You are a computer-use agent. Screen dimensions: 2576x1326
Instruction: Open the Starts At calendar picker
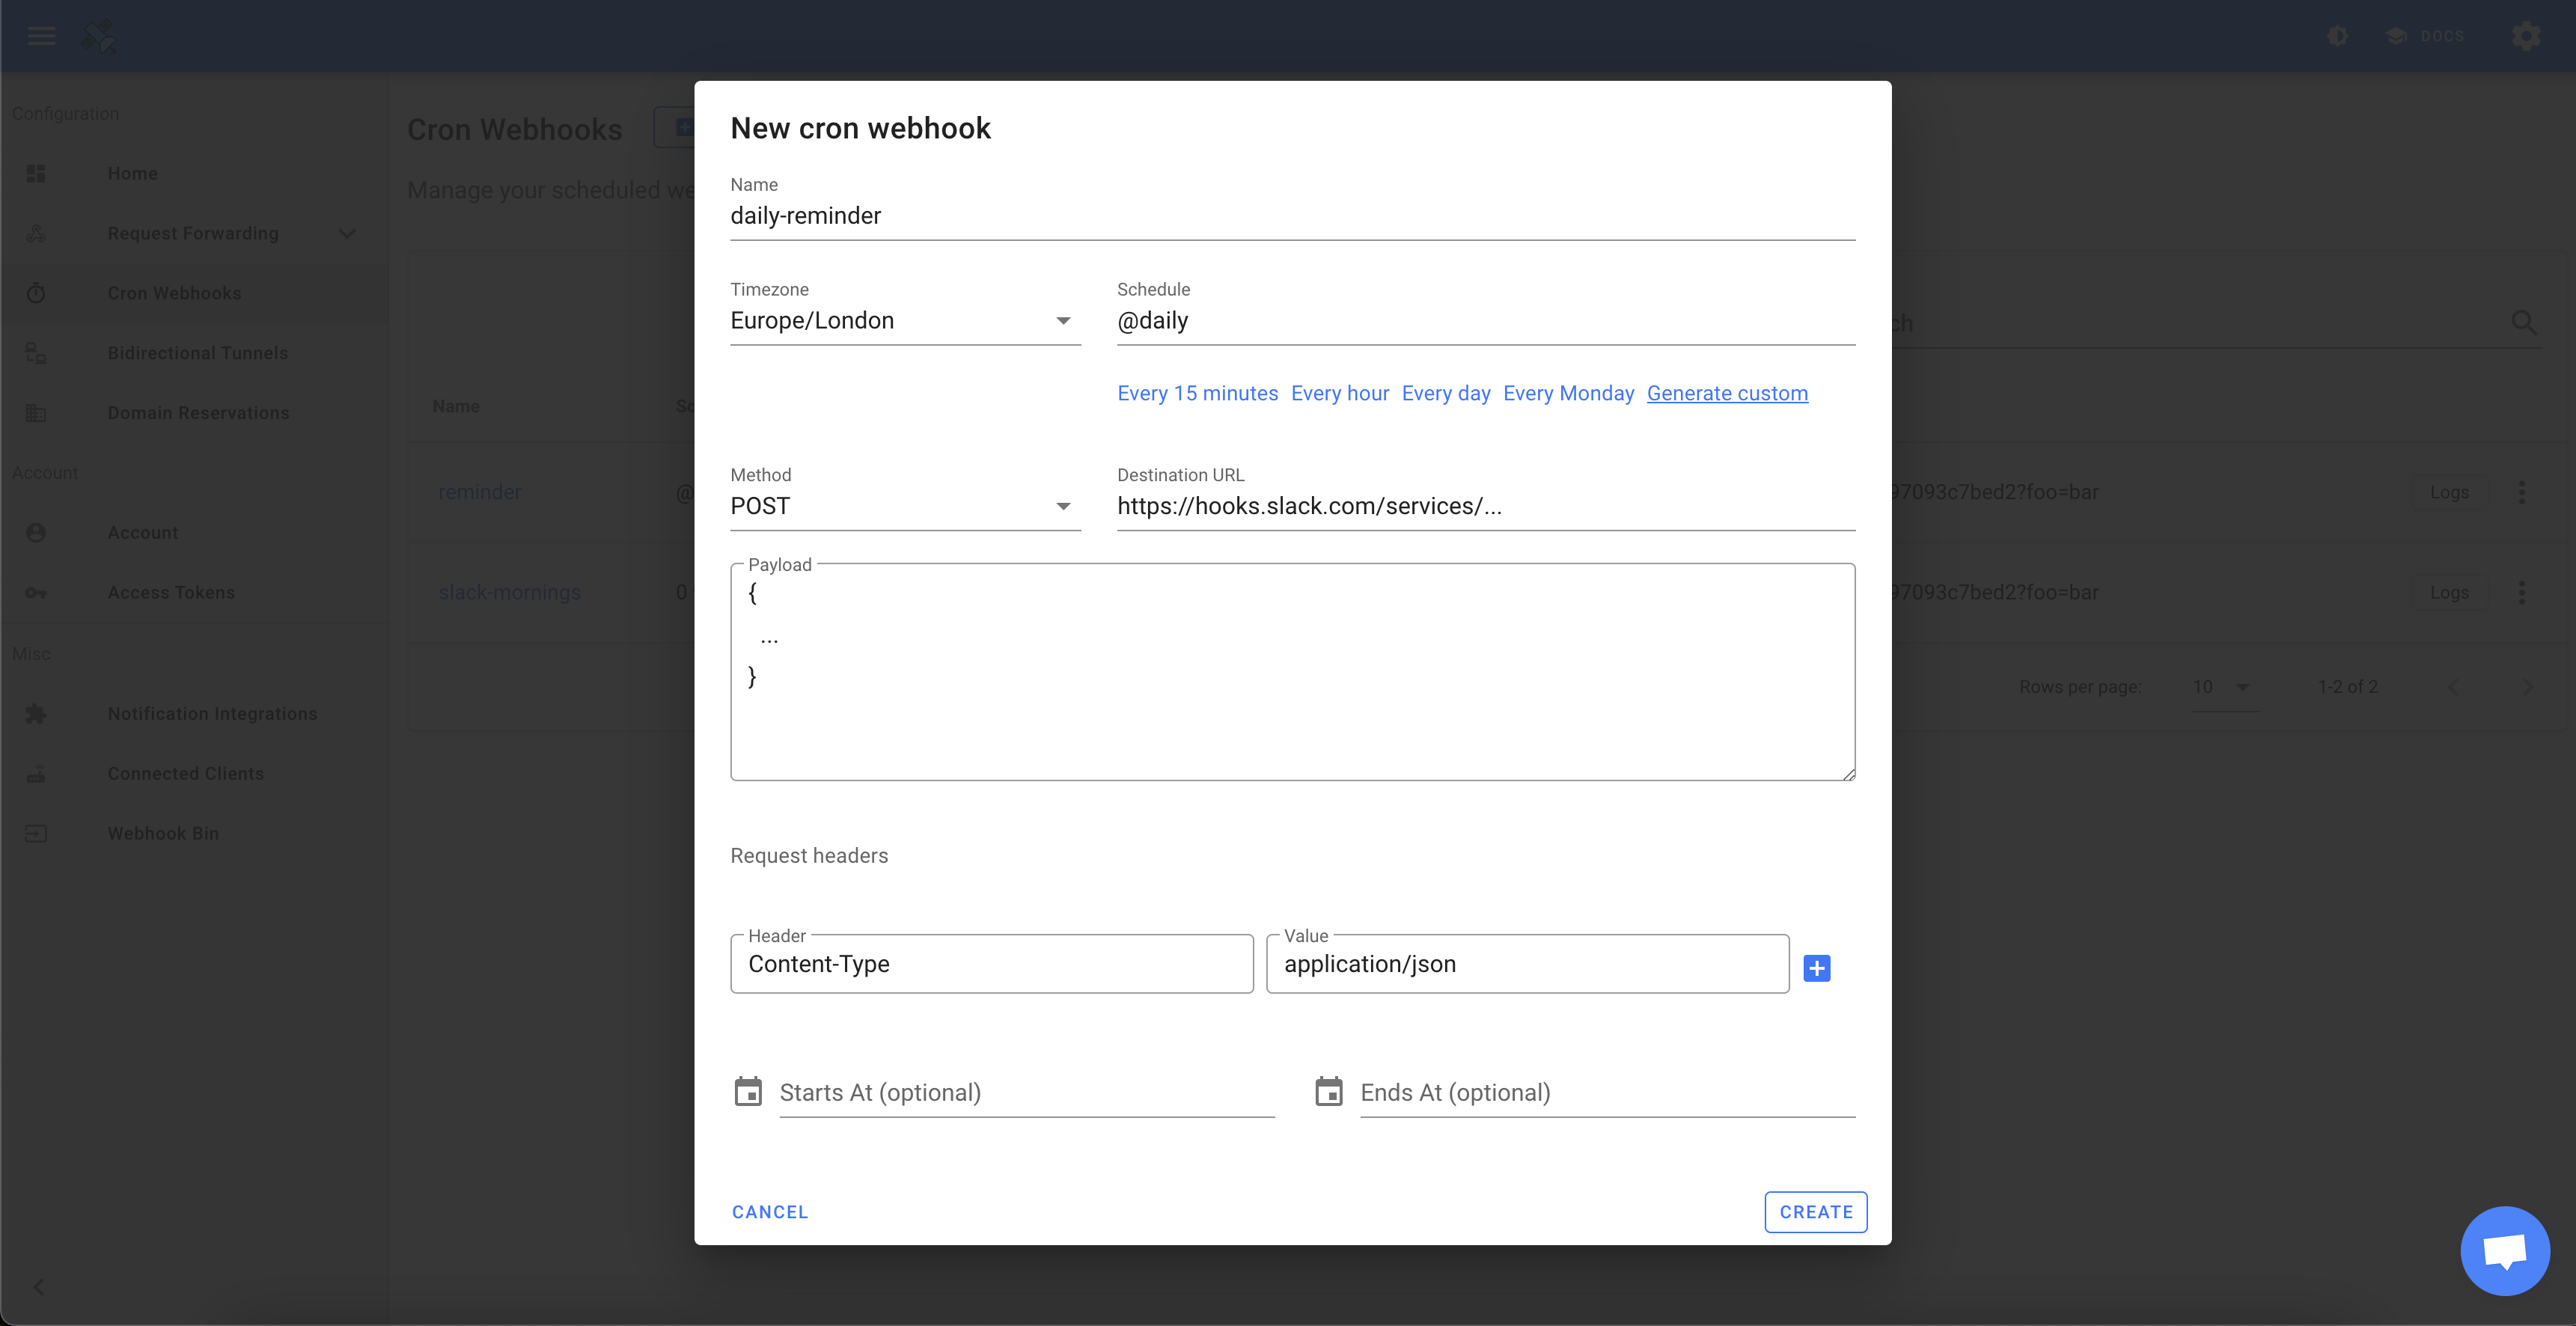point(748,1091)
